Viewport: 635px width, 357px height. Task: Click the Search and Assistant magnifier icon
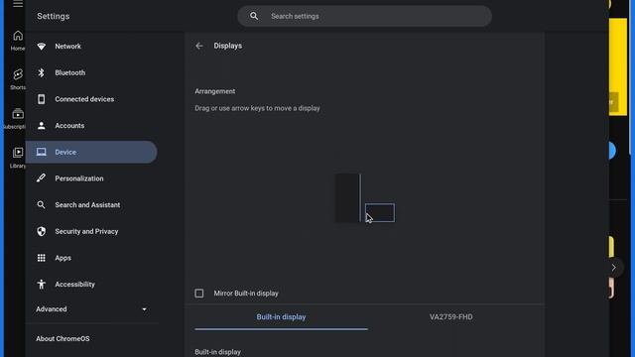click(x=41, y=205)
